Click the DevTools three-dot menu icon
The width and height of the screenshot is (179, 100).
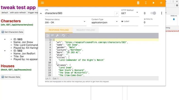[173, 1]
